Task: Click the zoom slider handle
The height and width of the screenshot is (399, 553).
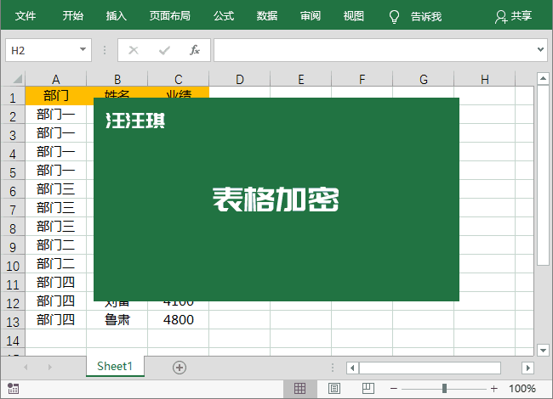Action: 444,389
